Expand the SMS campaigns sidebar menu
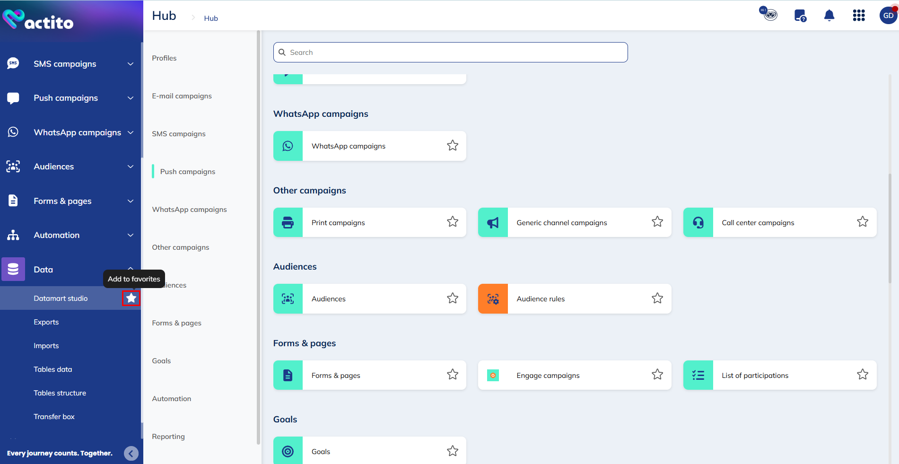 point(131,64)
